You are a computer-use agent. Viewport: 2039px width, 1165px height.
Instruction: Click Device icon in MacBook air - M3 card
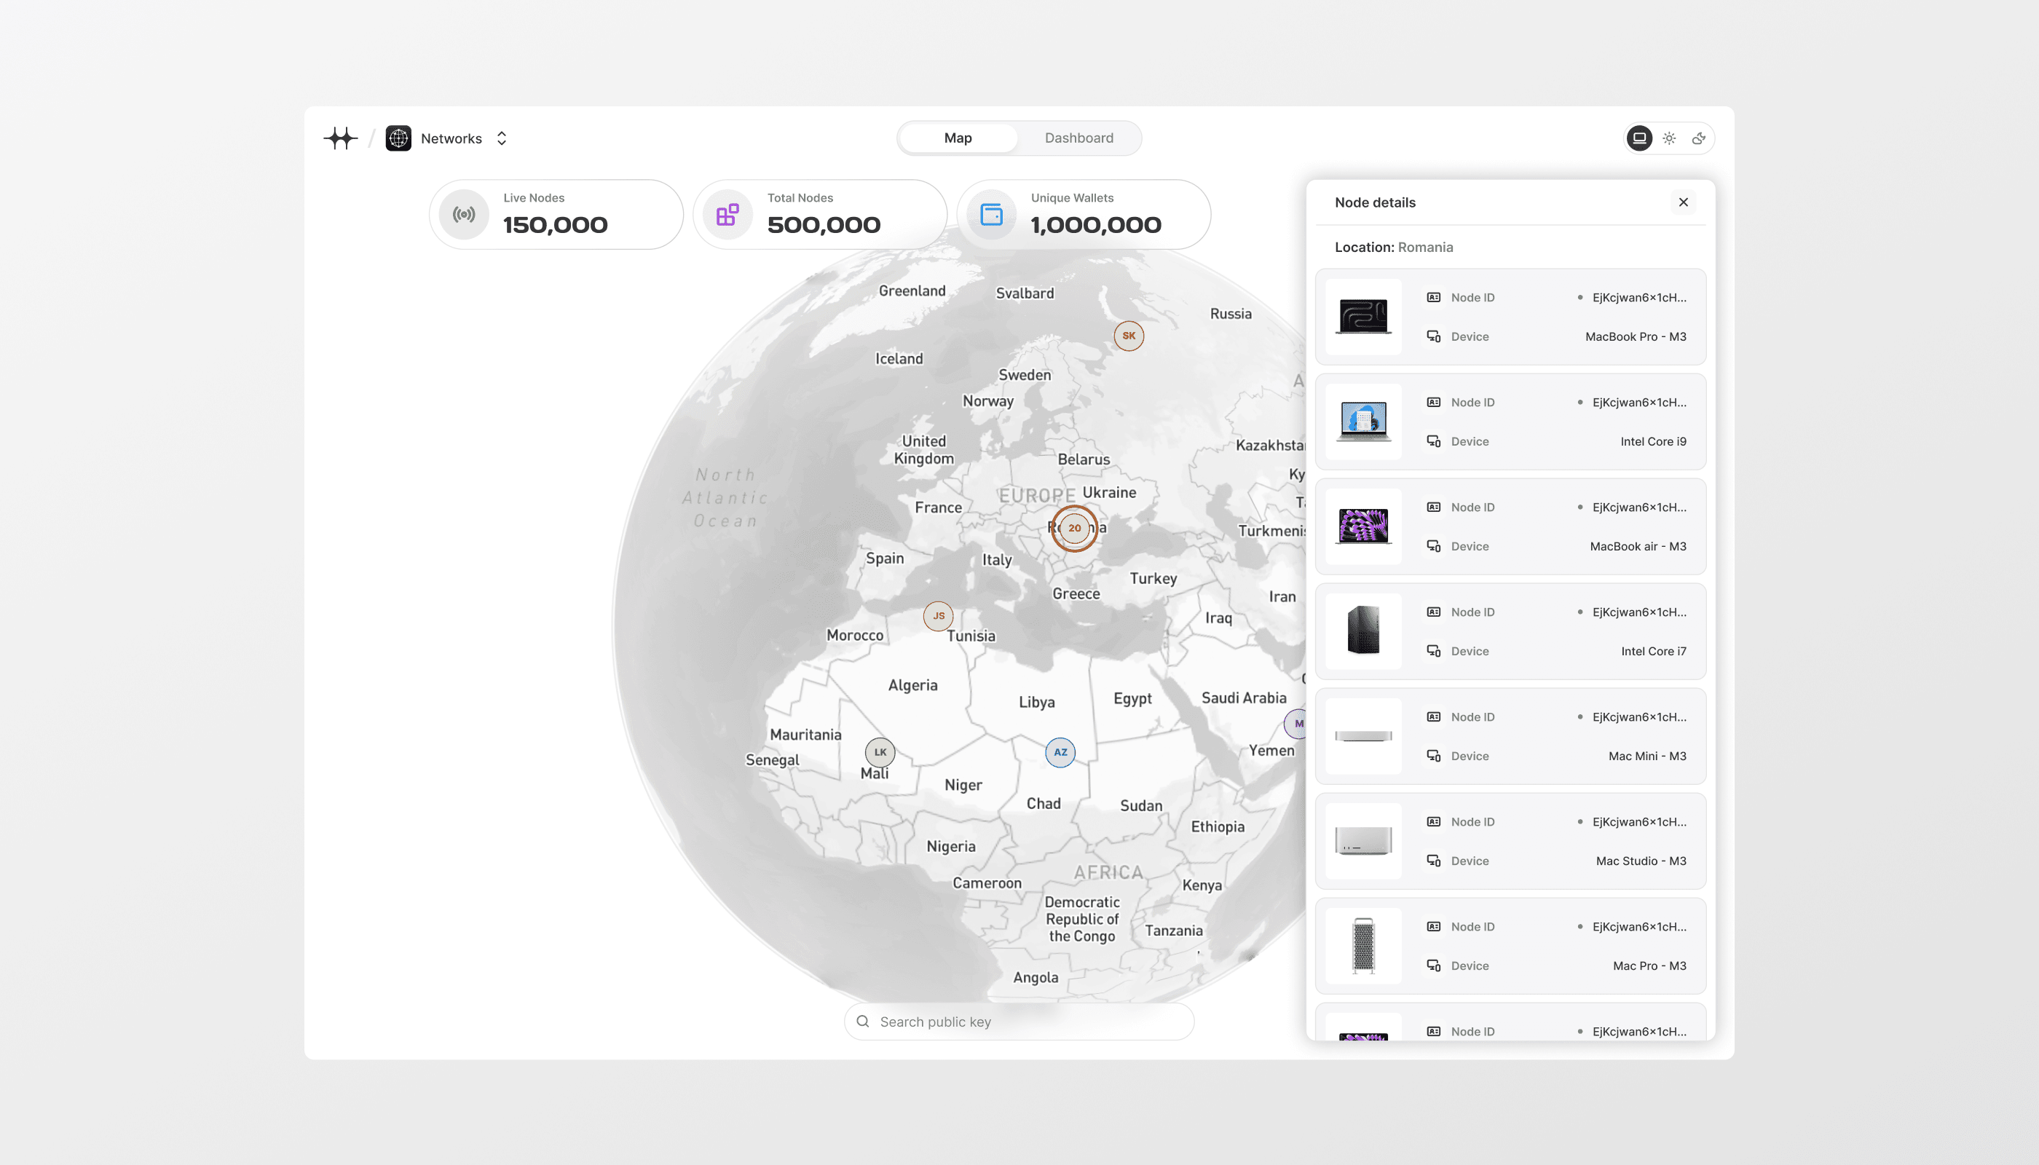tap(1434, 547)
